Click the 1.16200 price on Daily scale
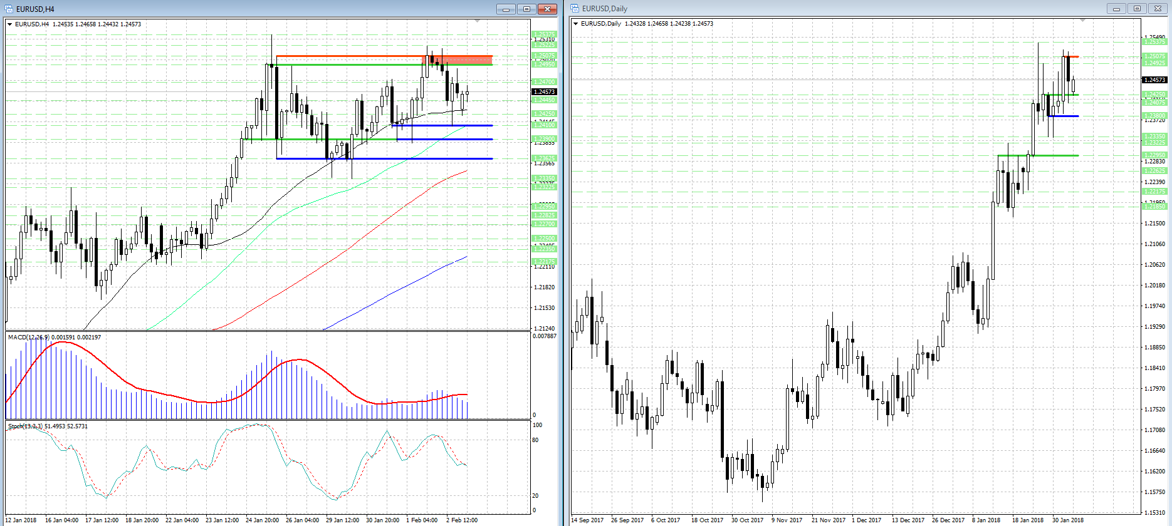 [x=1154, y=472]
